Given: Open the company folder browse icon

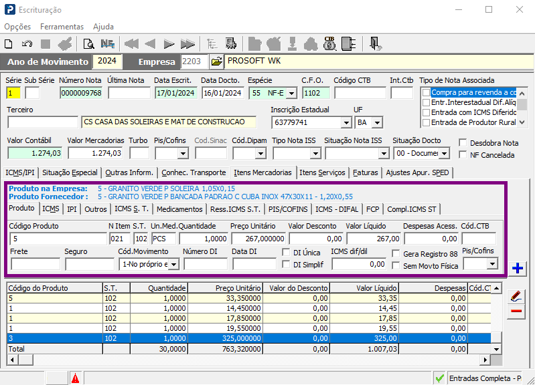Looking at the screenshot, I should 217,61.
